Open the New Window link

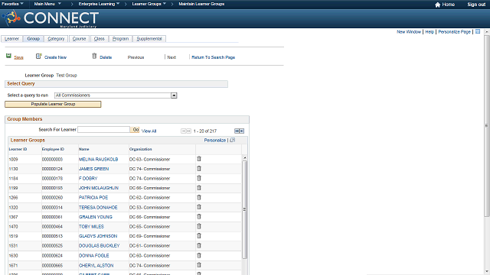tap(409, 32)
